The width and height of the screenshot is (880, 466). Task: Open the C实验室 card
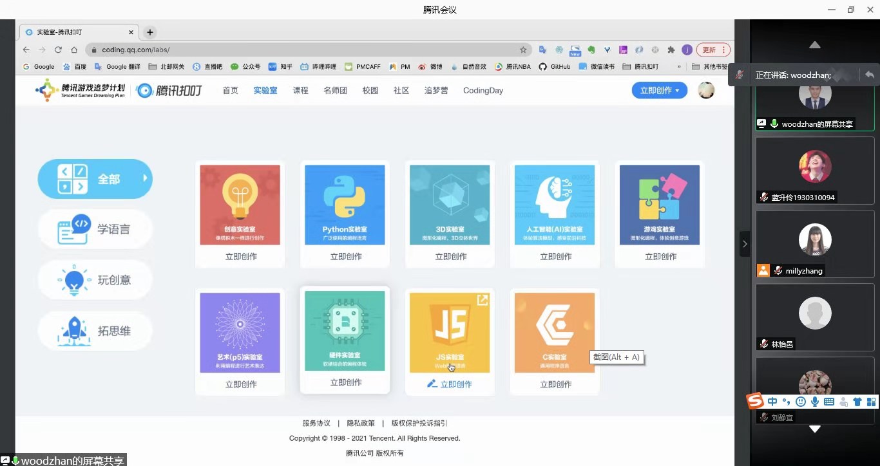pos(555,333)
